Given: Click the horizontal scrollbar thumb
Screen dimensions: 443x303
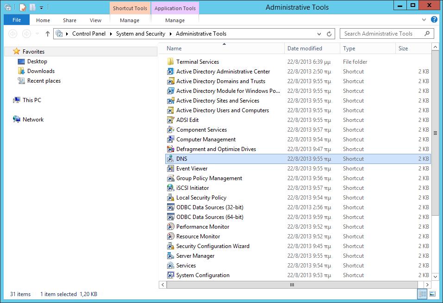Looking at the screenshot, I should click(292, 285).
